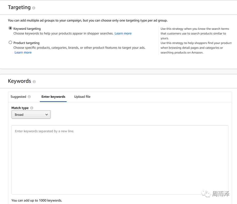The width and height of the screenshot is (237, 204).
Task: Click the Targeting section heading
Action: point(19,7)
